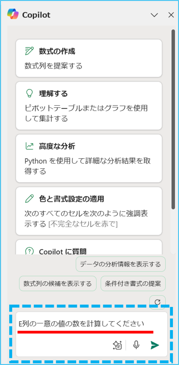Click the 条件付き書式の提案 suggestion

point(133,283)
